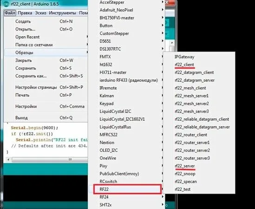Viewport: 255px width, 209px height.
Task: Expand D5651 library examples
Action: click(x=127, y=41)
